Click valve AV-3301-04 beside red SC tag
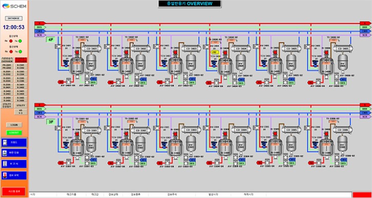Viewport: 372px width, 198px height. (69, 163)
